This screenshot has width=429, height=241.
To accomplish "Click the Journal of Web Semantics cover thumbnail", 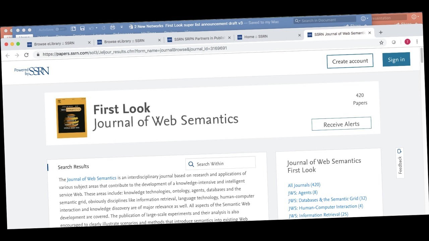I will pos(71,118).
